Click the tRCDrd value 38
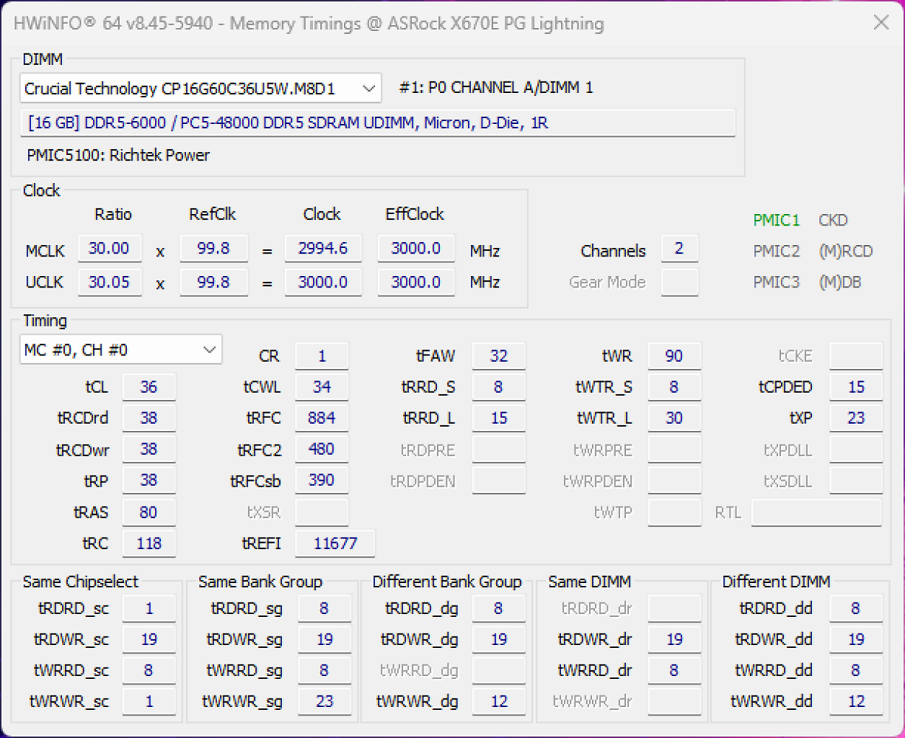 pyautogui.click(x=149, y=418)
